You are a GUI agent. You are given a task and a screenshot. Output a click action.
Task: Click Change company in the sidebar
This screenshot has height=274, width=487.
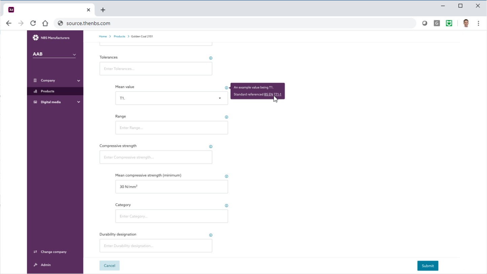53,252
